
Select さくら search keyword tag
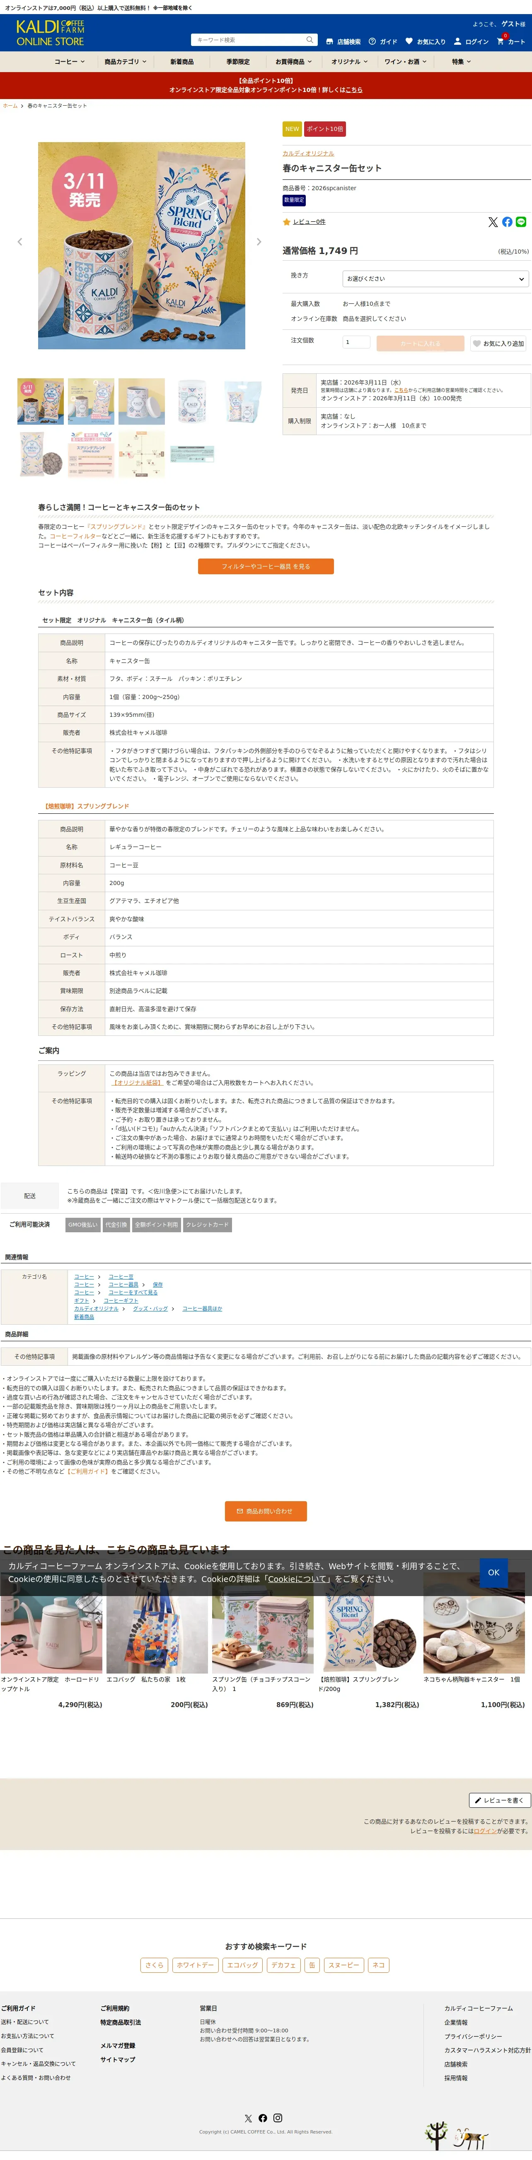point(155,1964)
